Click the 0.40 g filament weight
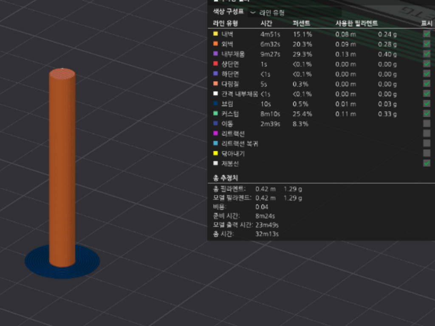The width and height of the screenshot is (435, 326). pyautogui.click(x=387, y=54)
